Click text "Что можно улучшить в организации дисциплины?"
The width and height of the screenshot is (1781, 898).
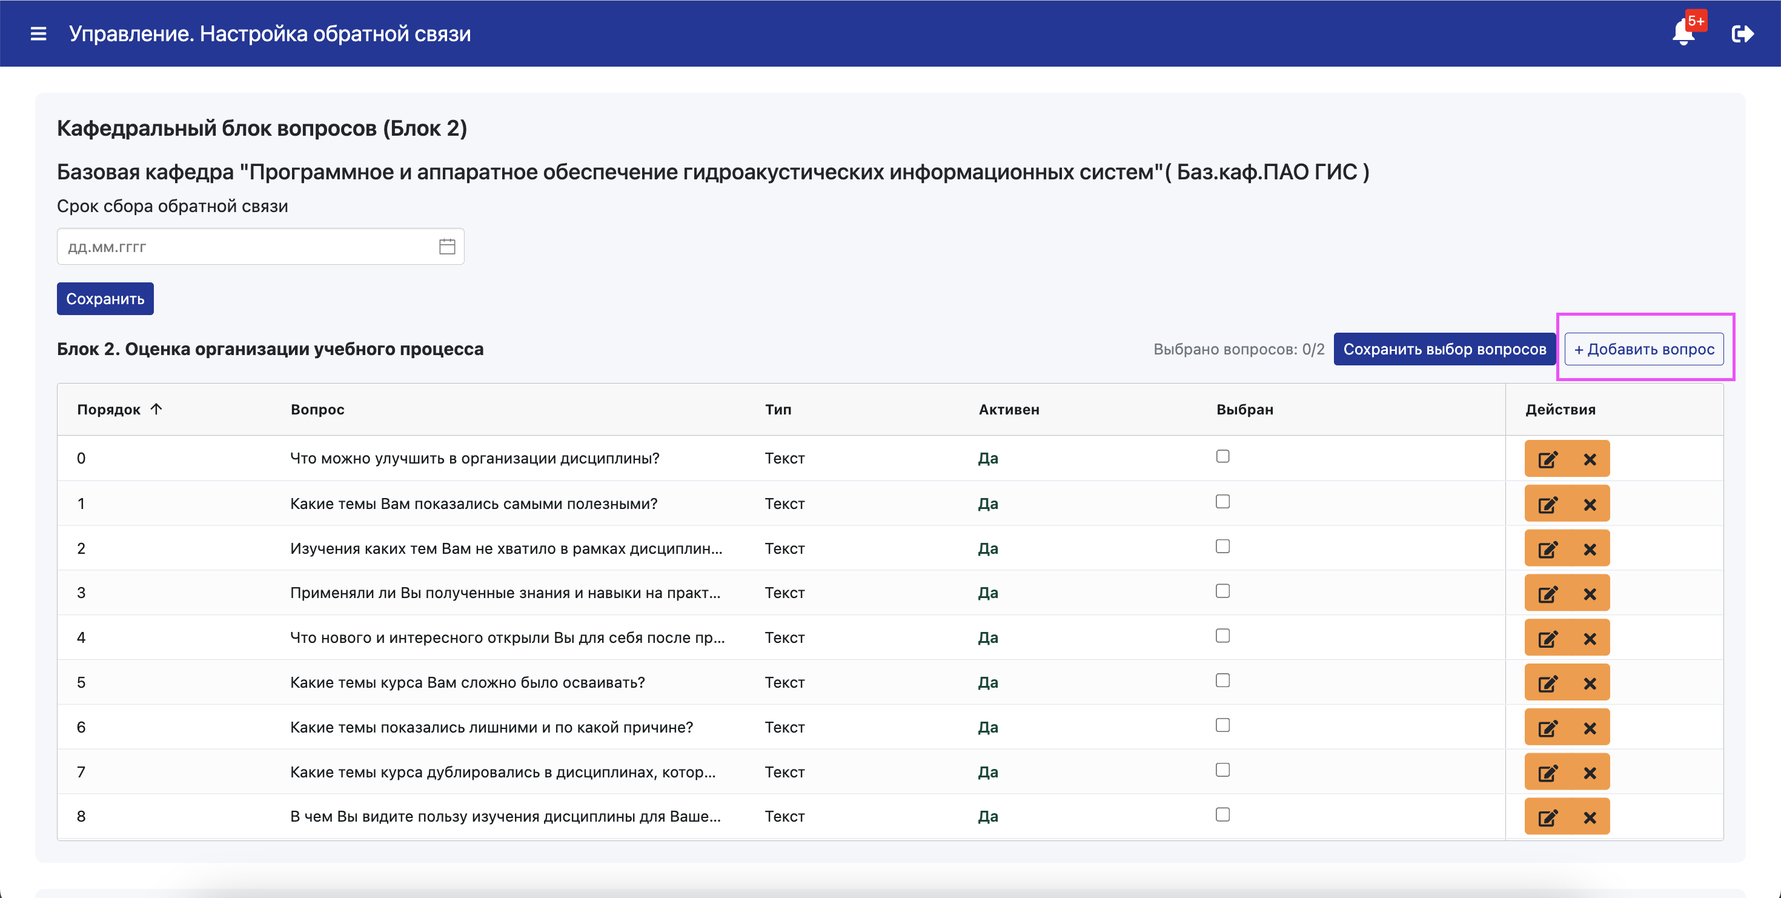(x=475, y=458)
